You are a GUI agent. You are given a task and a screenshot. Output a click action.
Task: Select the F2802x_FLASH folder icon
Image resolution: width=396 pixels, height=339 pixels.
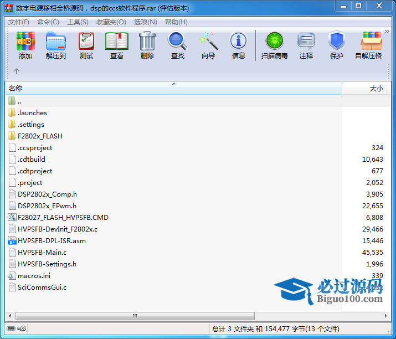(12, 136)
